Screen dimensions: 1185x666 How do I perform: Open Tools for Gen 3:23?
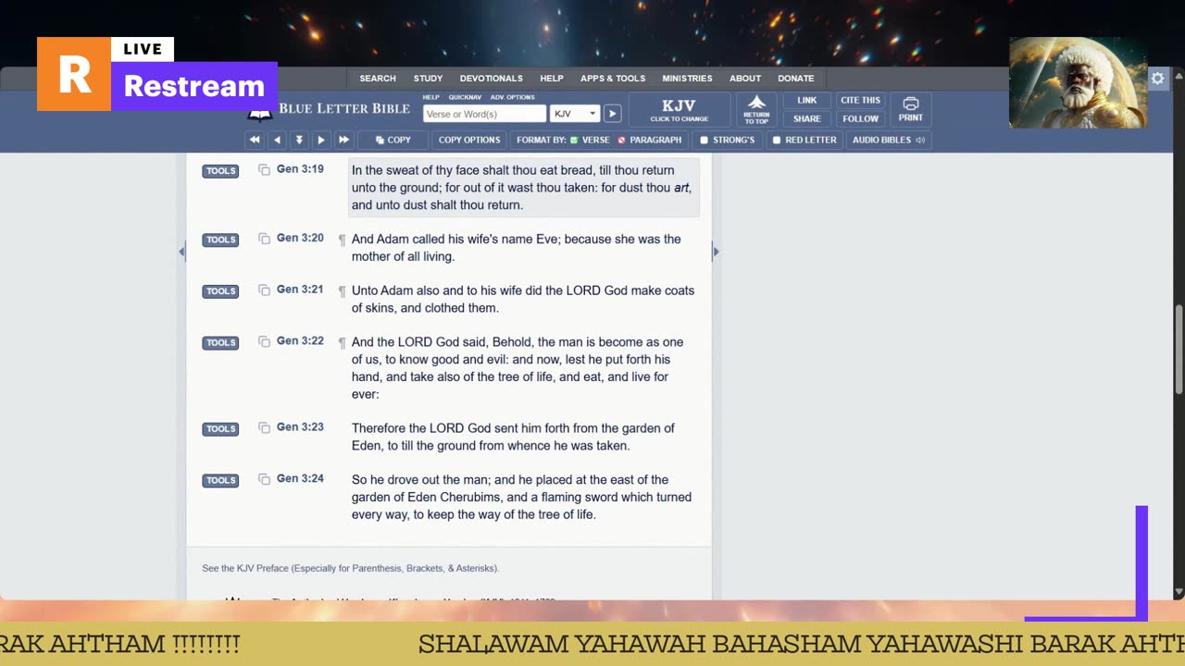click(220, 429)
